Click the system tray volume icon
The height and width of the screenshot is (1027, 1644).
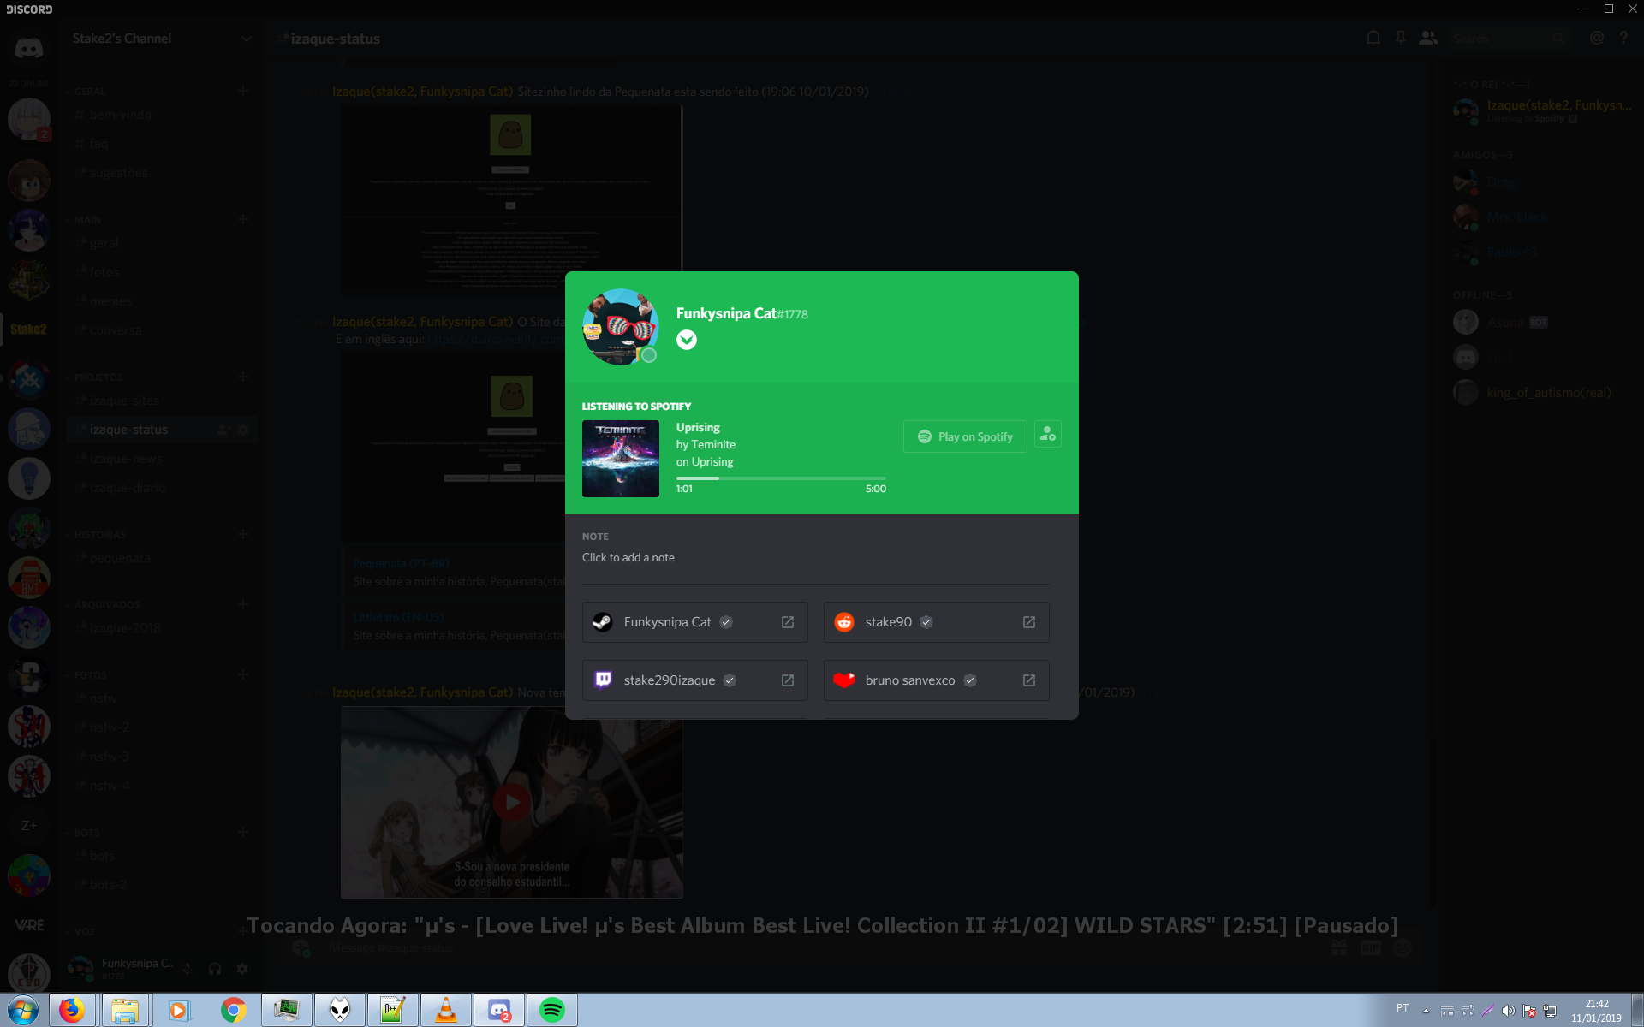1509,1011
